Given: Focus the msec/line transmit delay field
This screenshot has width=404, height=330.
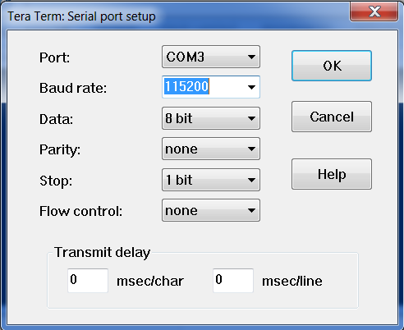Looking at the screenshot, I should click(233, 281).
